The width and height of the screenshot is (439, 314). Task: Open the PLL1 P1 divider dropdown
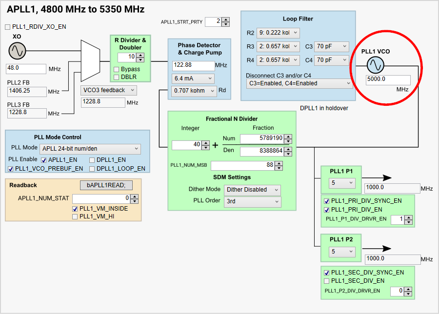click(342, 182)
